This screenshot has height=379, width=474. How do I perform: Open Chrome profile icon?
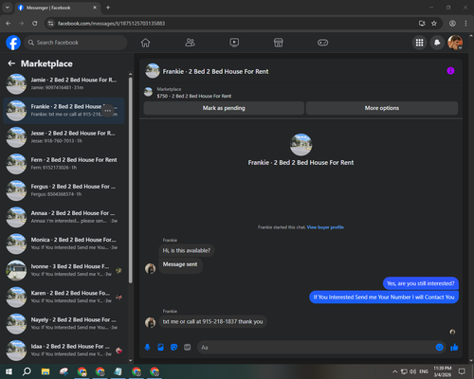click(x=452, y=24)
